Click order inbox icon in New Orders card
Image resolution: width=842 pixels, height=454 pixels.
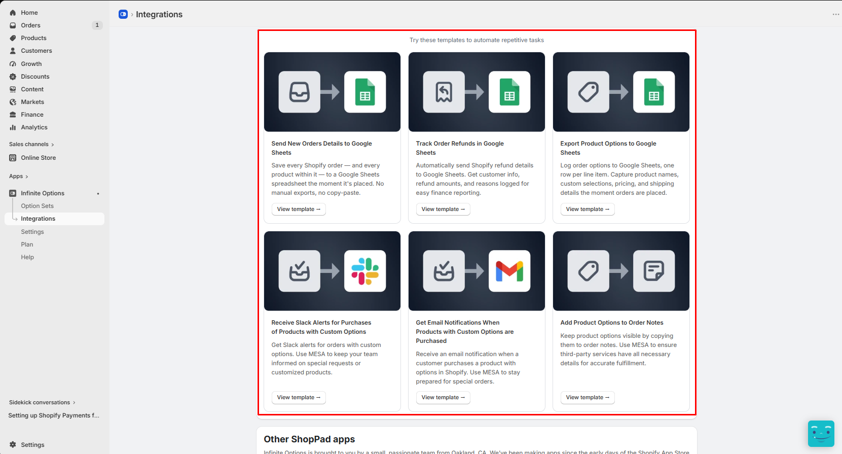coord(300,92)
